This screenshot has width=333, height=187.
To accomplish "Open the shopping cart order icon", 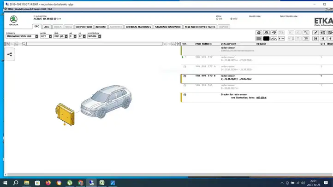I will pos(306,39).
